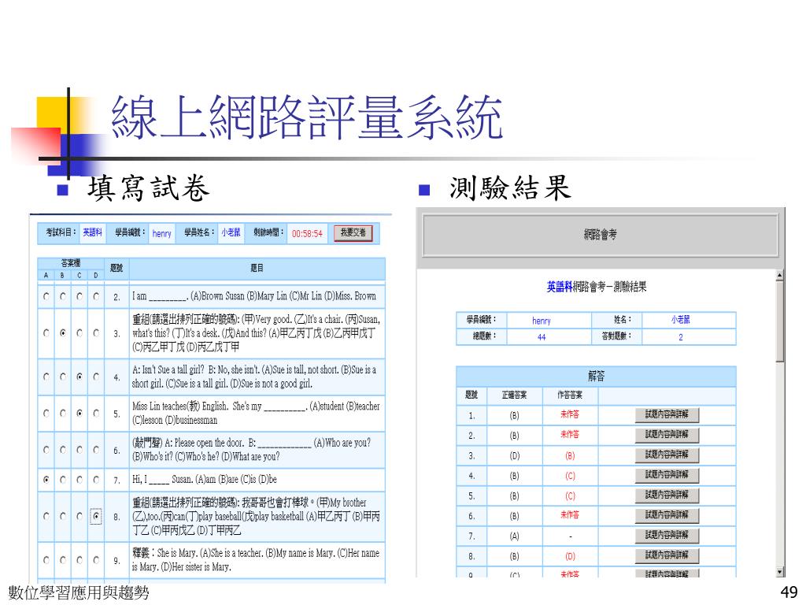Click correct answers count value 2
The image size is (806, 605).
point(681,337)
